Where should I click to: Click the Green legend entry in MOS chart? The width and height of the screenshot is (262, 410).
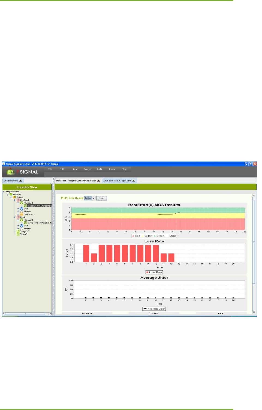[159, 236]
